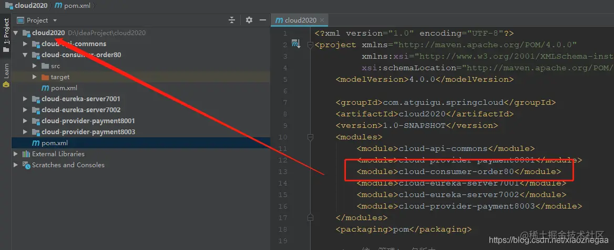Image resolution: width=614 pixels, height=250 pixels.
Task: Select cloud-consumer-order80 tree item
Action: coord(81,55)
